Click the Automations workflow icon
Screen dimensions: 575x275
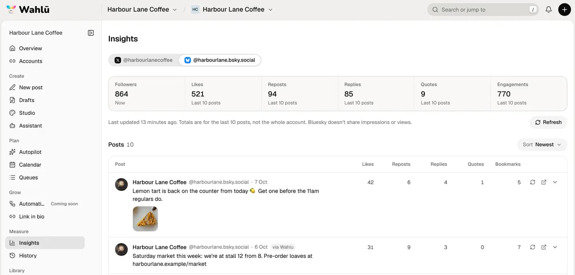[x=12, y=204]
